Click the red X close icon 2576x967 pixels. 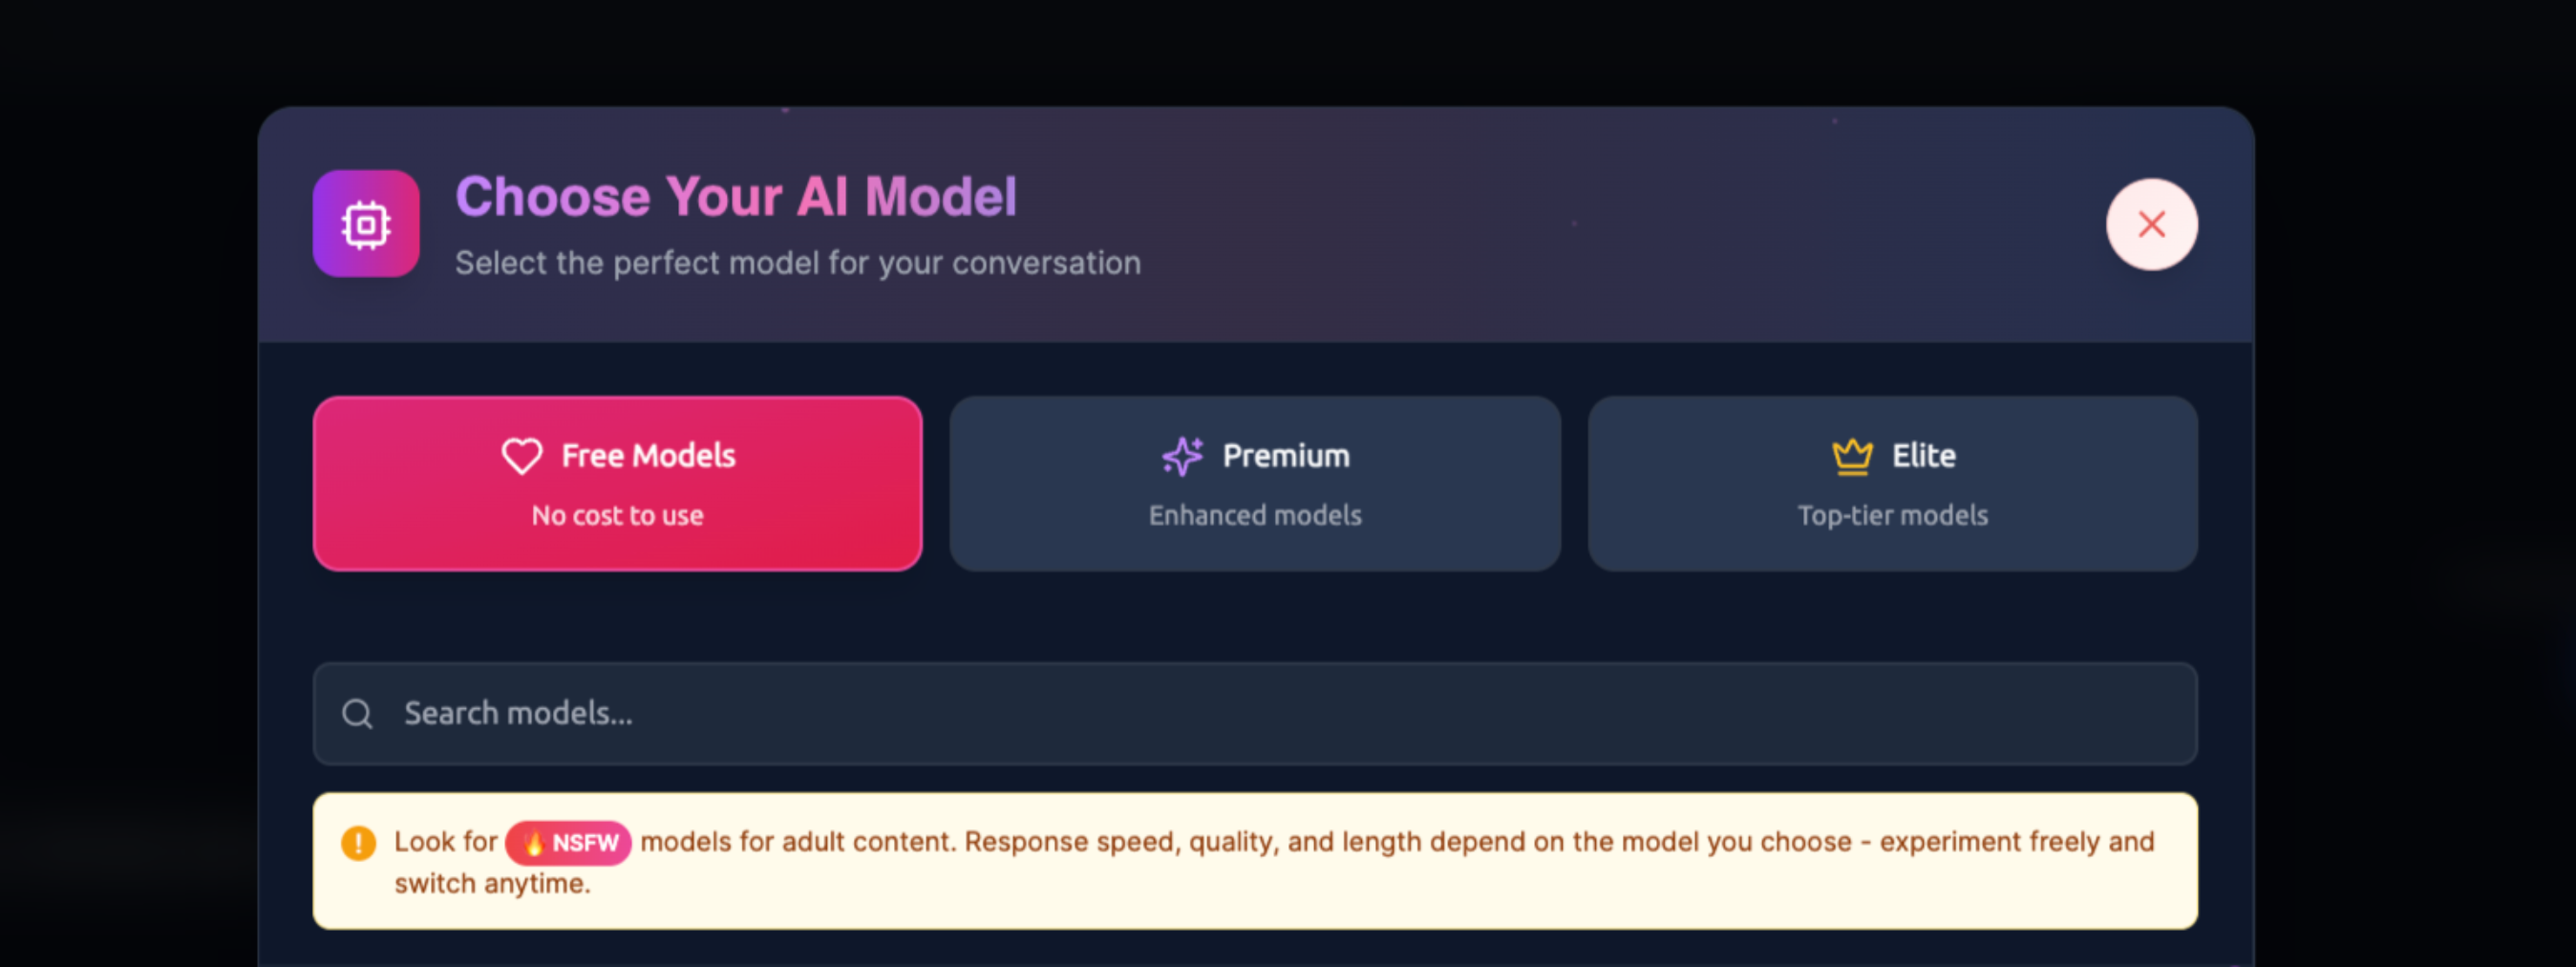pyautogui.click(x=2151, y=224)
